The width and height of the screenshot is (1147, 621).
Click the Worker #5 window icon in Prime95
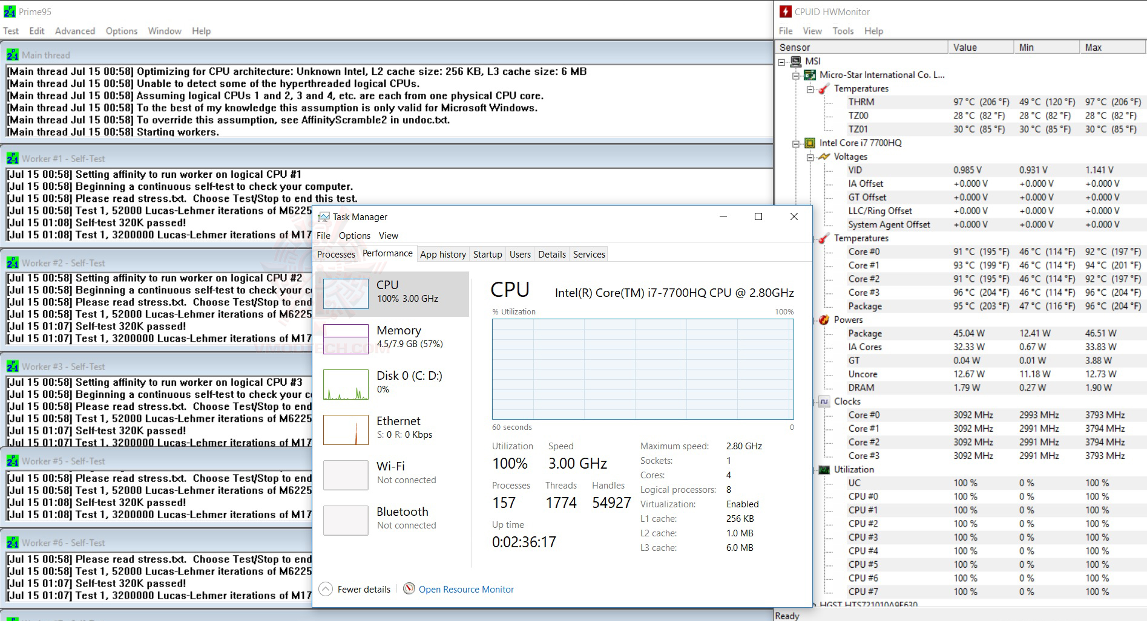13,461
